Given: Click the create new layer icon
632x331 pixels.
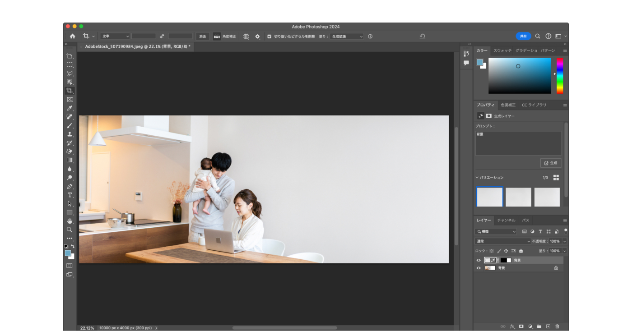Looking at the screenshot, I should [548, 326].
